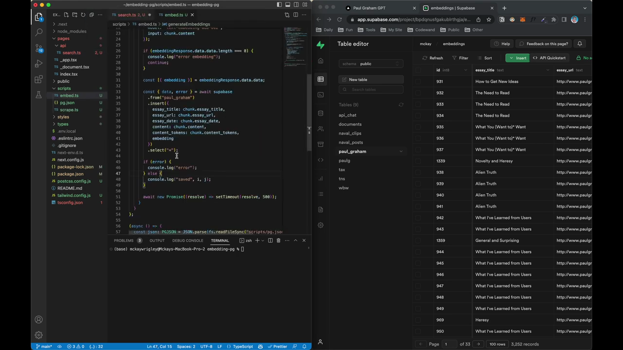
Task: Toggle the select-all rows checkbox in header
Action: (x=418, y=70)
